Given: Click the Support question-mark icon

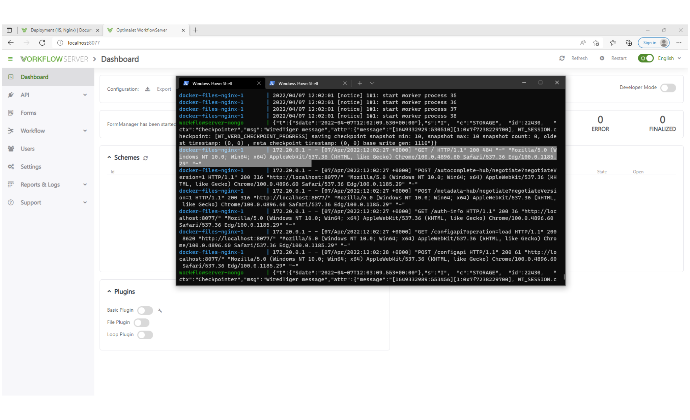Looking at the screenshot, I should (x=11, y=203).
